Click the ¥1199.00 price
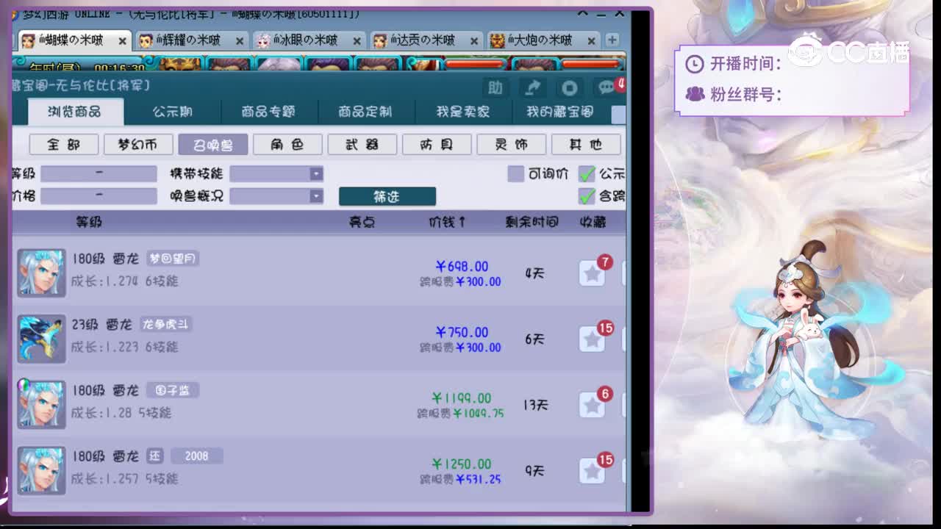The width and height of the screenshot is (941, 529). click(461, 398)
